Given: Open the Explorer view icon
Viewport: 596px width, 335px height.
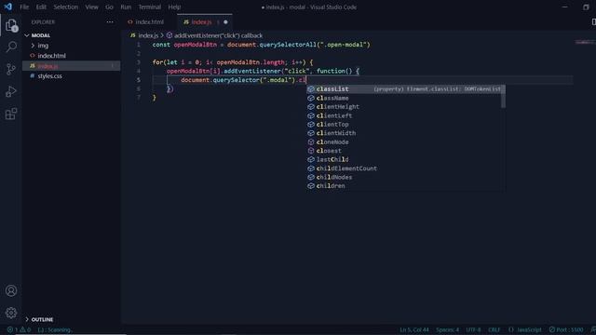Looking at the screenshot, I should click(11, 26).
